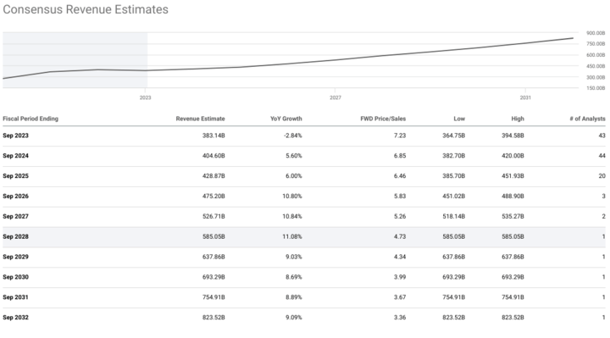610x338 pixels.
Task: Click the 5.60% YoY growth value
Action: [294, 156]
